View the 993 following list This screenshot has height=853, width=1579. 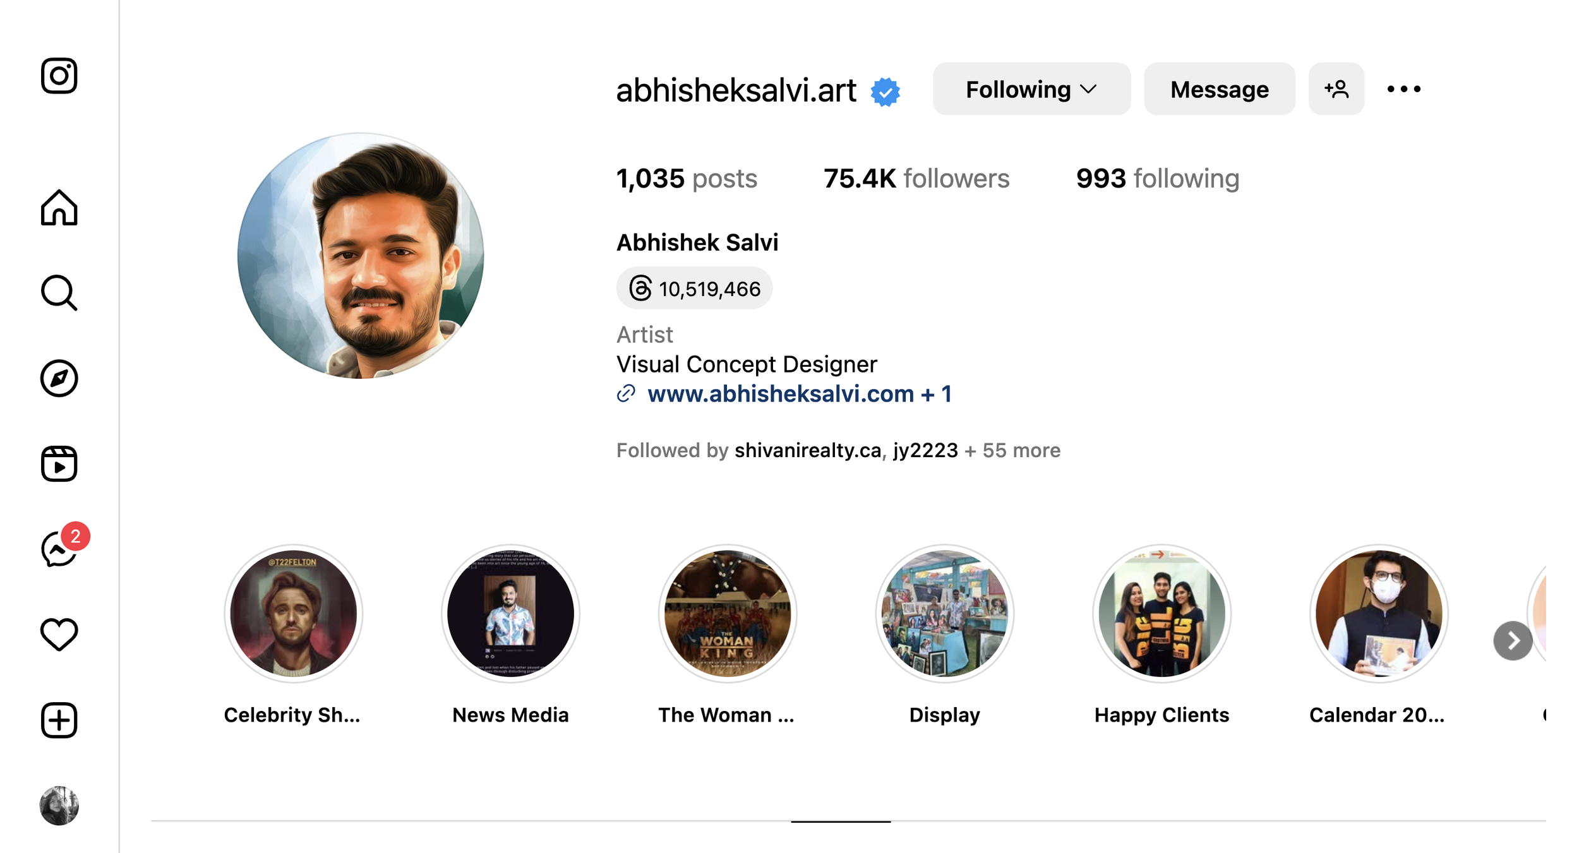point(1158,179)
